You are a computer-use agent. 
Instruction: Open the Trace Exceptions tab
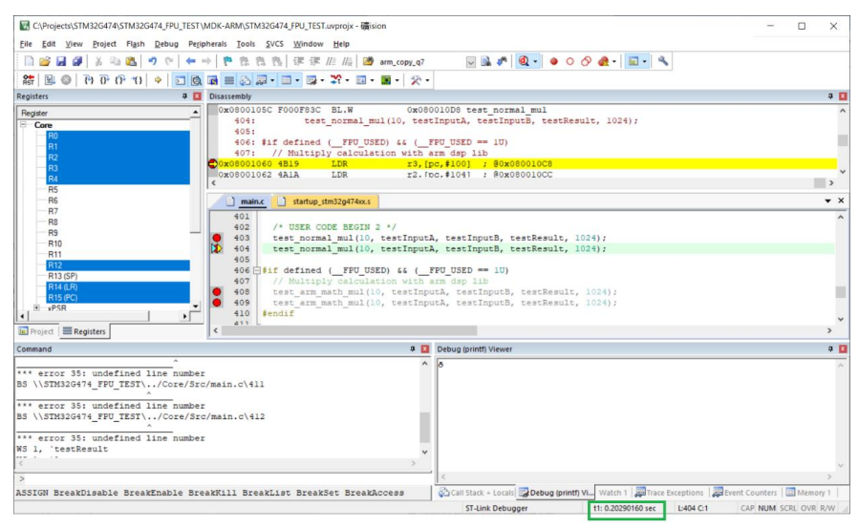click(669, 493)
